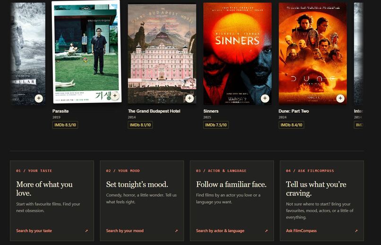Click the IMDb 8.5/10 rating badge

click(x=65, y=125)
